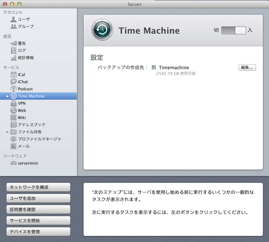
Task: Select the Podcast service icon
Action: tap(14, 89)
